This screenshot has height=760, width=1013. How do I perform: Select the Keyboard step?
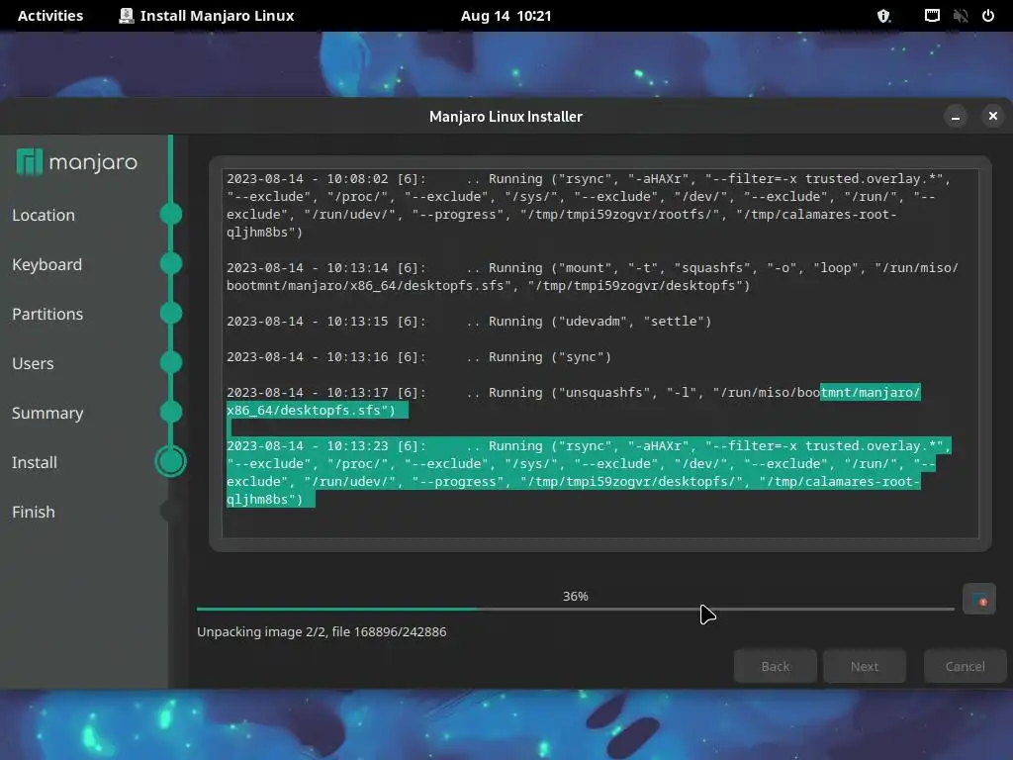47,264
